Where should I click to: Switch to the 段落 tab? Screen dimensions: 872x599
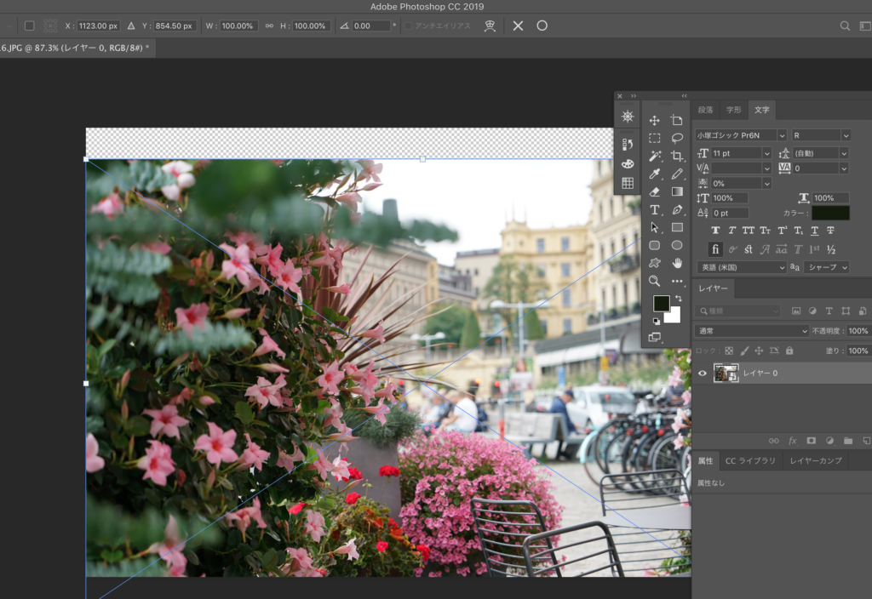point(706,110)
